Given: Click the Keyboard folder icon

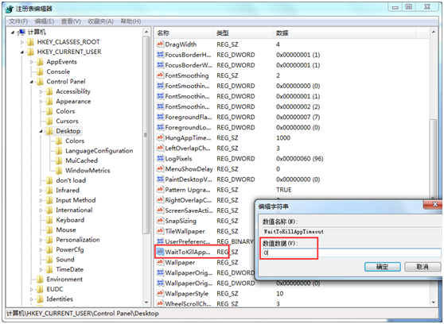Looking at the screenshot, I should click(49, 220).
